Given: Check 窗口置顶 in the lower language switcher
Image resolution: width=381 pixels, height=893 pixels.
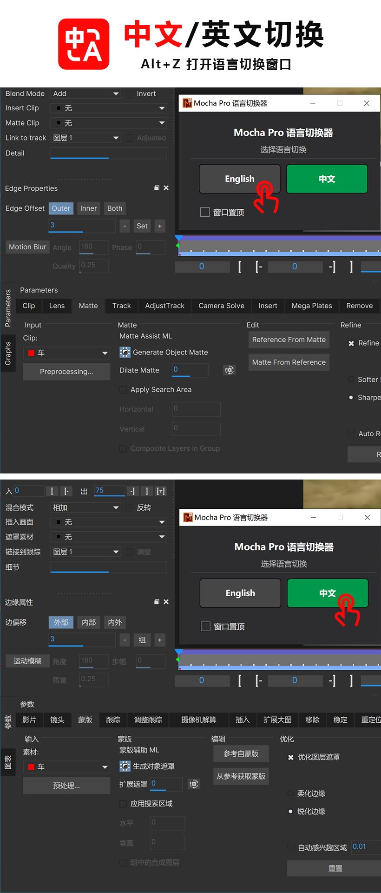Looking at the screenshot, I should click(x=205, y=626).
